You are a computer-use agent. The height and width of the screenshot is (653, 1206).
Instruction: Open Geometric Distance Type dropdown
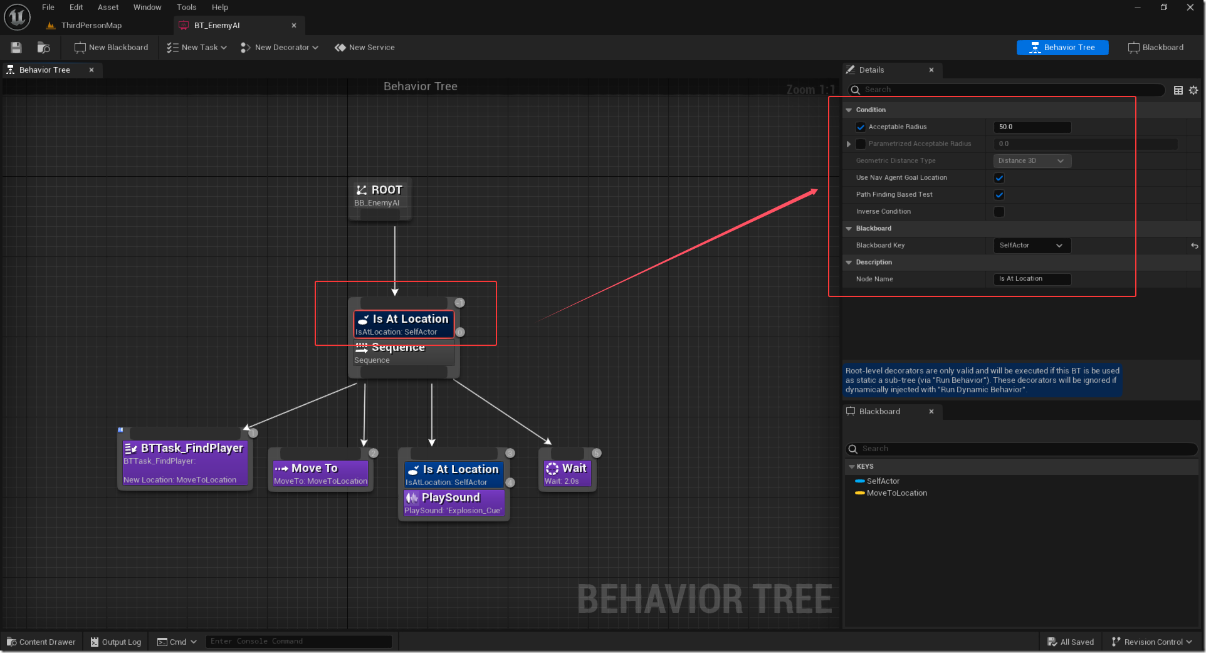coord(1032,161)
